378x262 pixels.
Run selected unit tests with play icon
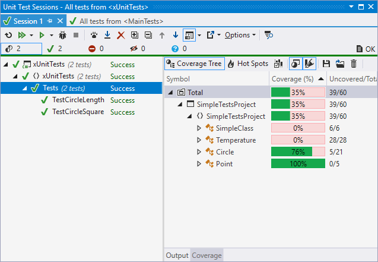[42, 35]
